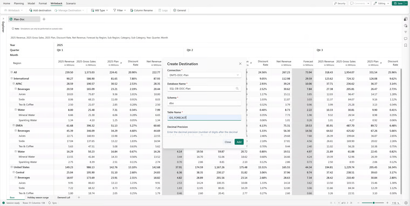Click into the Schema input field
Viewport: 410px width, 206px height.
pos(204,103)
